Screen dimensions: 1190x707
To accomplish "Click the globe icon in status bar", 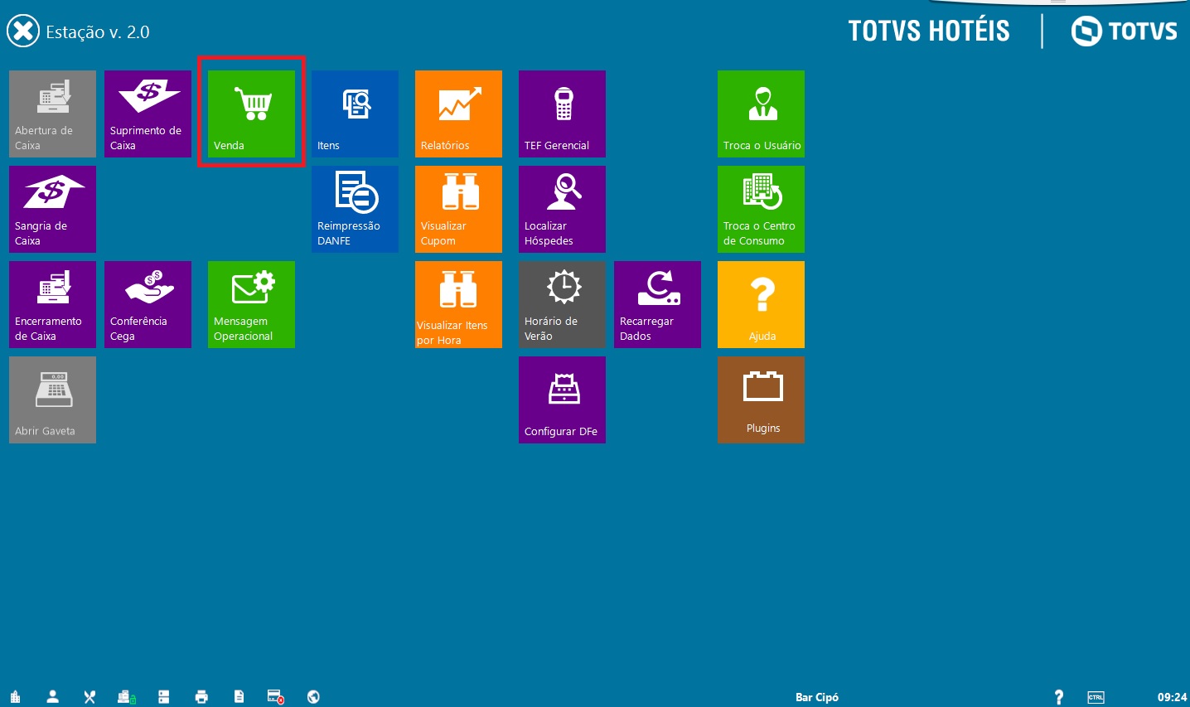I will [313, 697].
